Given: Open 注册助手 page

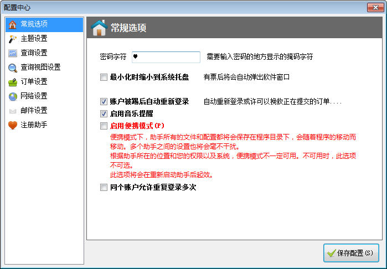Looking at the screenshot, I should [44, 125].
